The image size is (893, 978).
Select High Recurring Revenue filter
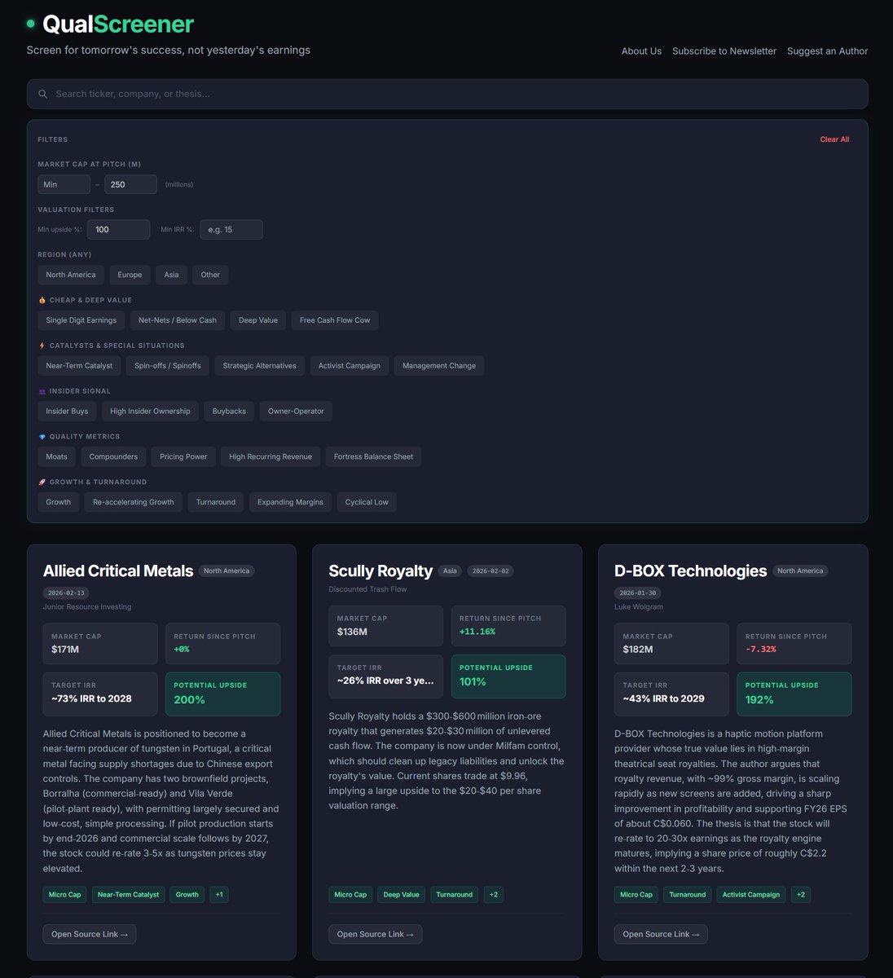271,456
